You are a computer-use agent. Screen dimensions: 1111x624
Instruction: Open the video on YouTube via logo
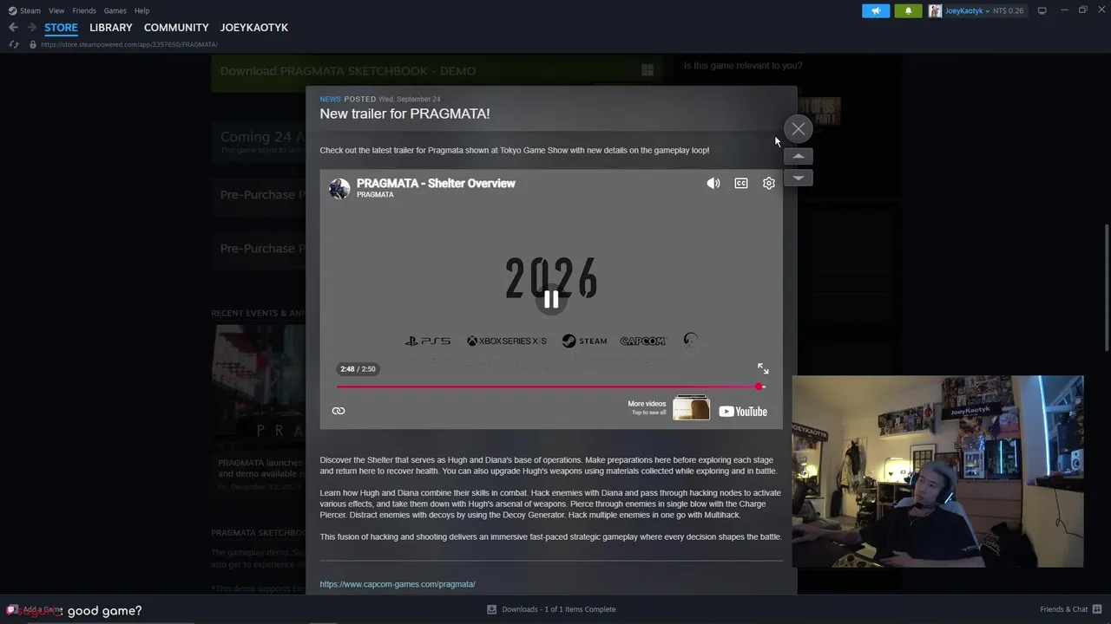[743, 412]
